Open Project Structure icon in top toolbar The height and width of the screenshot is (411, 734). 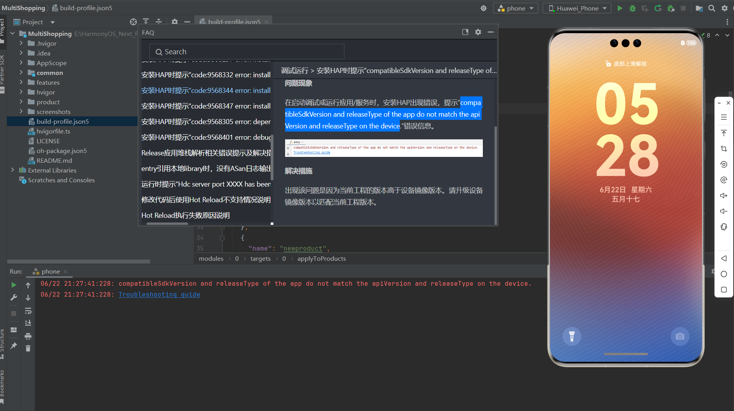click(x=699, y=8)
